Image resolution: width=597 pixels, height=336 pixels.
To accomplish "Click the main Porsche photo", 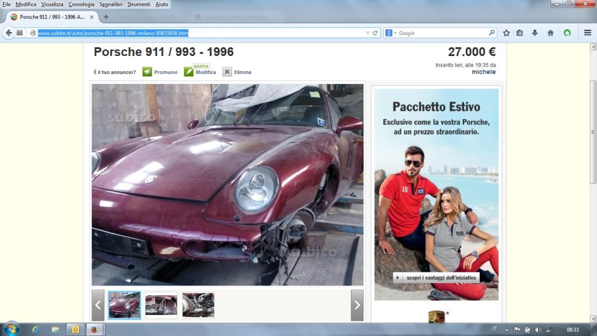I will 228,185.
